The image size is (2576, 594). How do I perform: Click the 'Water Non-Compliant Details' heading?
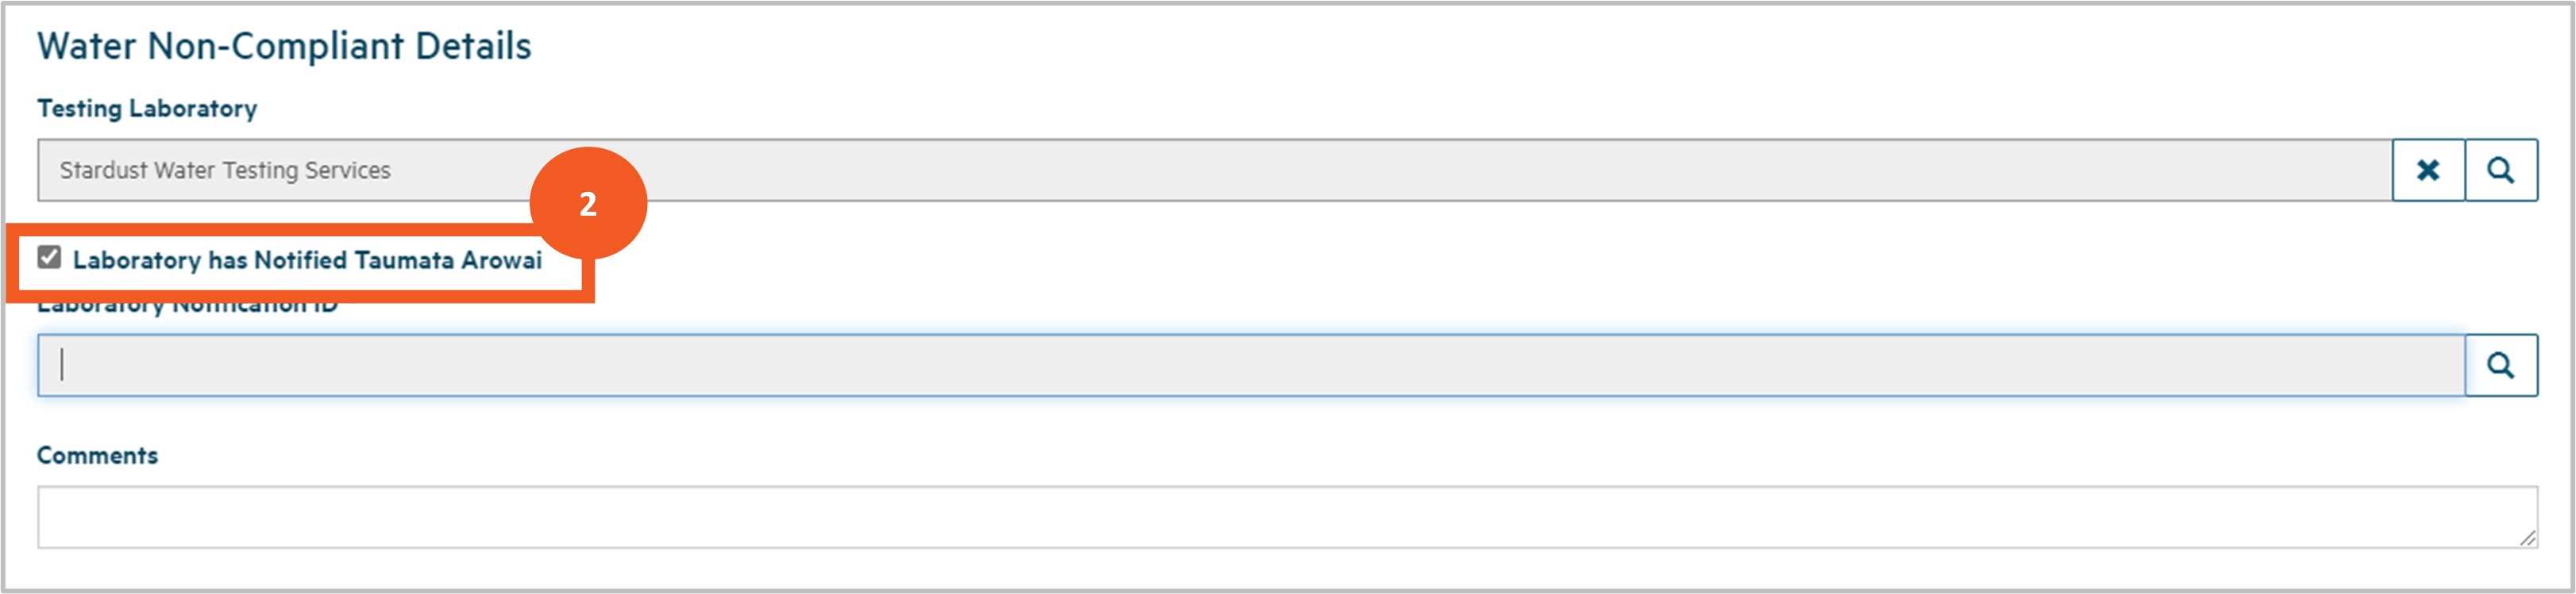(x=284, y=46)
